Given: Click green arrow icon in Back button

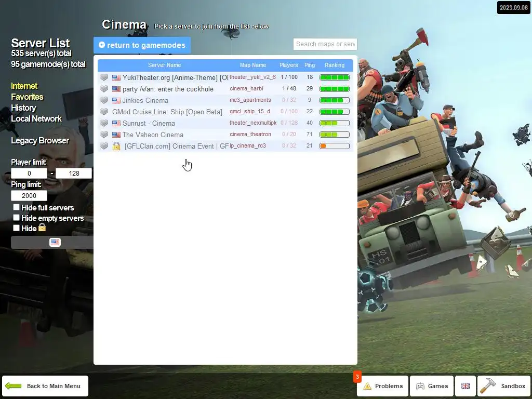Looking at the screenshot, I should 14,386.
